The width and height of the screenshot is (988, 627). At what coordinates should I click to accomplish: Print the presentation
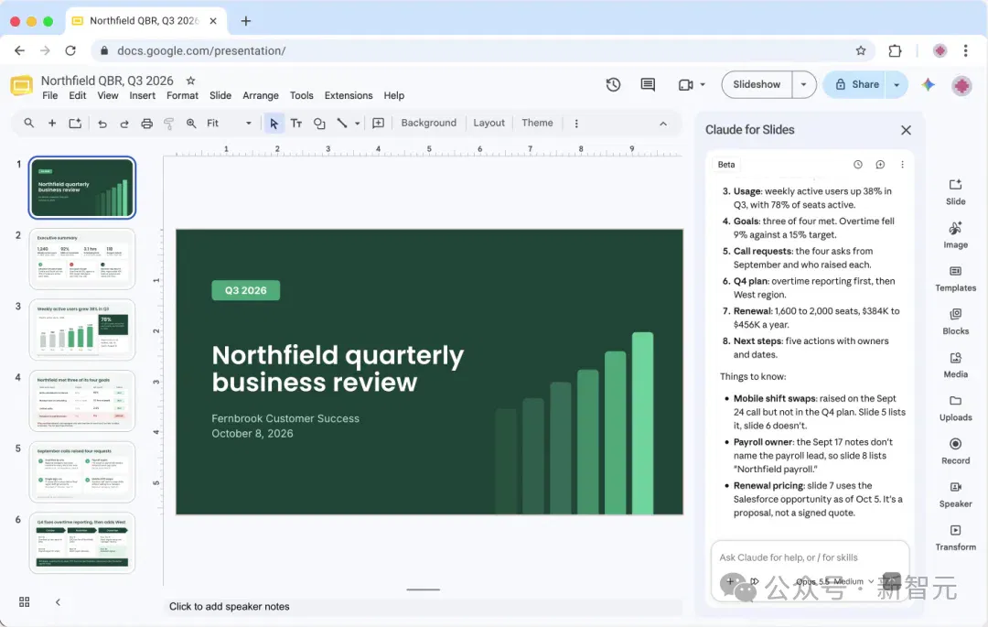click(x=146, y=124)
